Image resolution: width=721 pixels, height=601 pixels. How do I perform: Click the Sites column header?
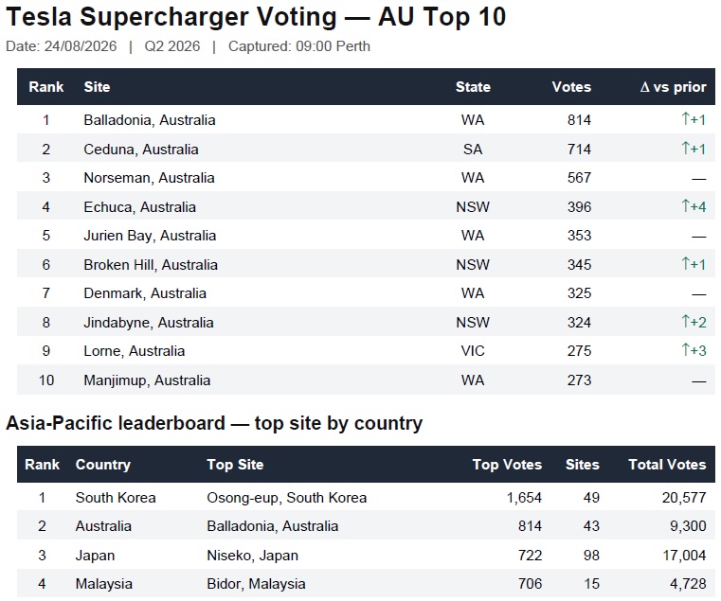582,465
